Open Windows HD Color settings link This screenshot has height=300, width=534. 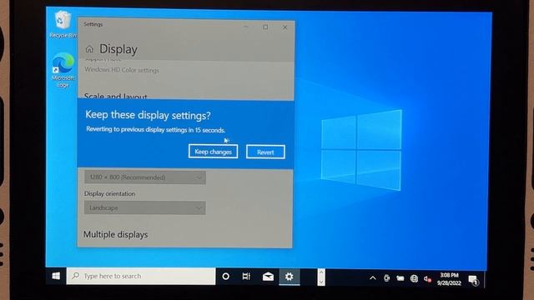pyautogui.click(x=122, y=70)
